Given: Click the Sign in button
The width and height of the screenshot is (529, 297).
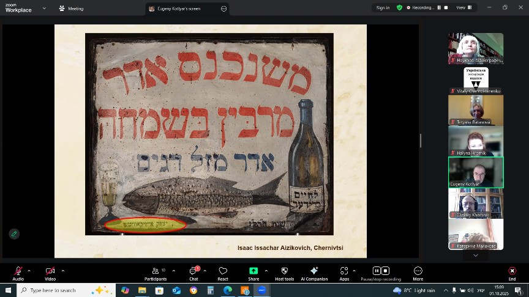Looking at the screenshot, I should [383, 8].
